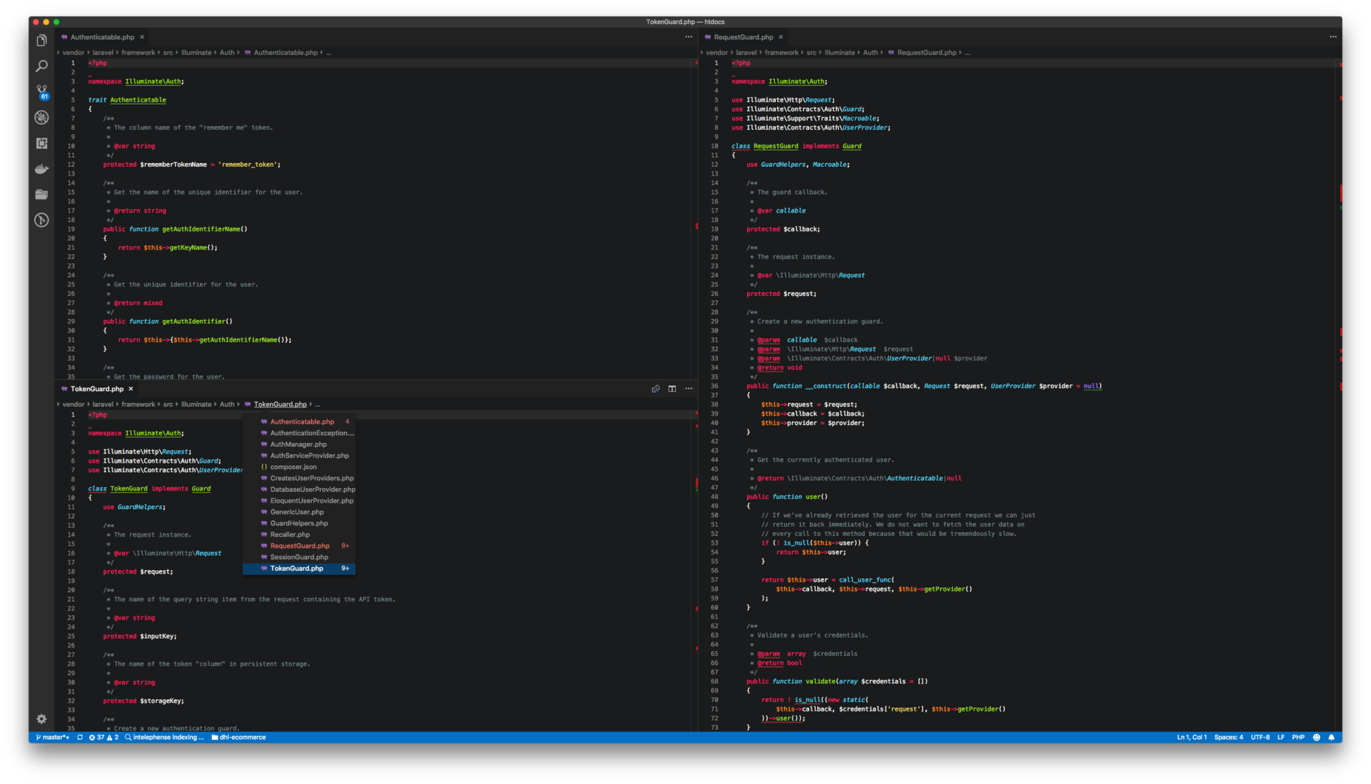Open the Debug view in activity bar
Screen dimensions: 1371x784
tap(41, 117)
